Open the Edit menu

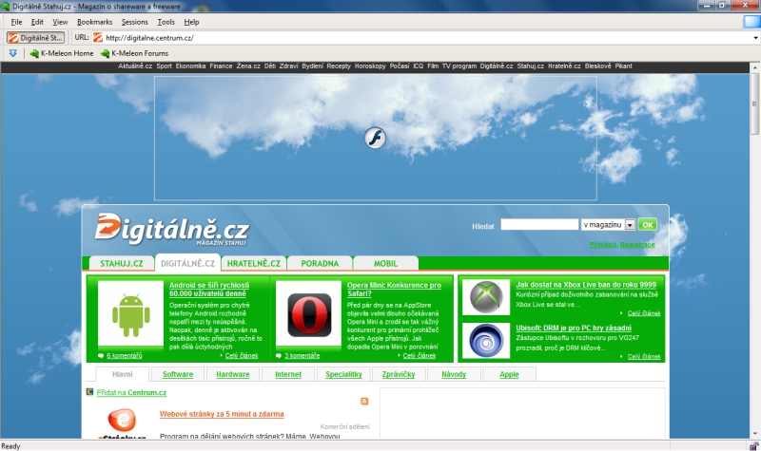pyautogui.click(x=37, y=22)
